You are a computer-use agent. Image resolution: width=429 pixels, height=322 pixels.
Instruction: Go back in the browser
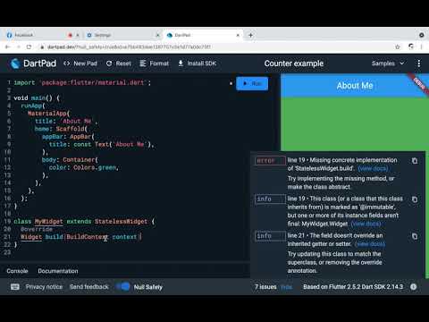(x=8, y=47)
